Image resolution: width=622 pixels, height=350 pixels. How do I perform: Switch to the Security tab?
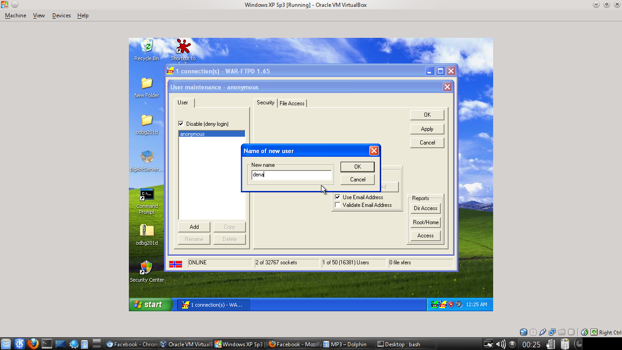tap(265, 103)
